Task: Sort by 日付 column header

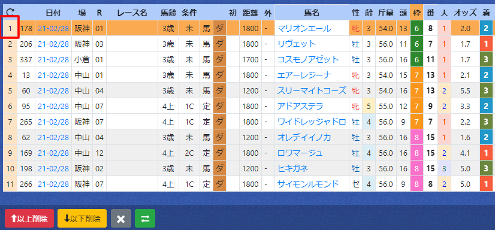Action: tap(53, 13)
